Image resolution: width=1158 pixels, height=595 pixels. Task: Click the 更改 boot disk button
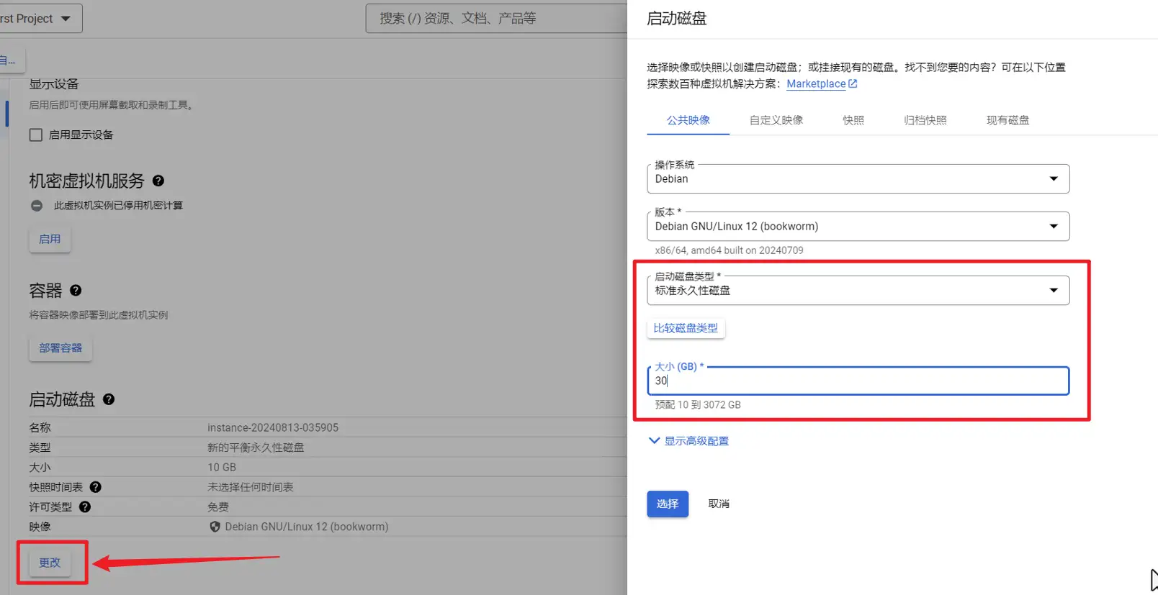point(50,563)
